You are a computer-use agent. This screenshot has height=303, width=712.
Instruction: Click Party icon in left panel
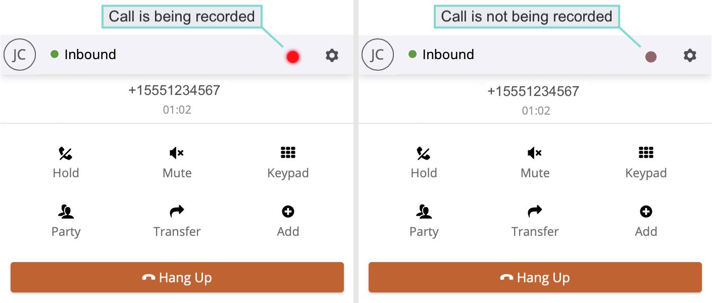(x=66, y=212)
